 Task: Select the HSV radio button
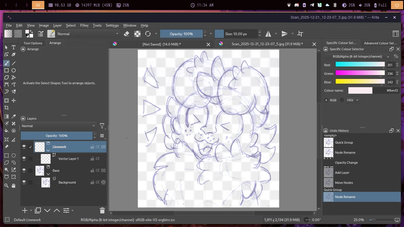click(342, 100)
